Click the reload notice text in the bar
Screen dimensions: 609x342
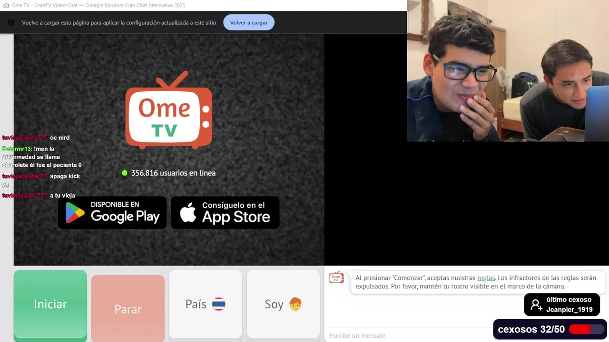(x=119, y=22)
